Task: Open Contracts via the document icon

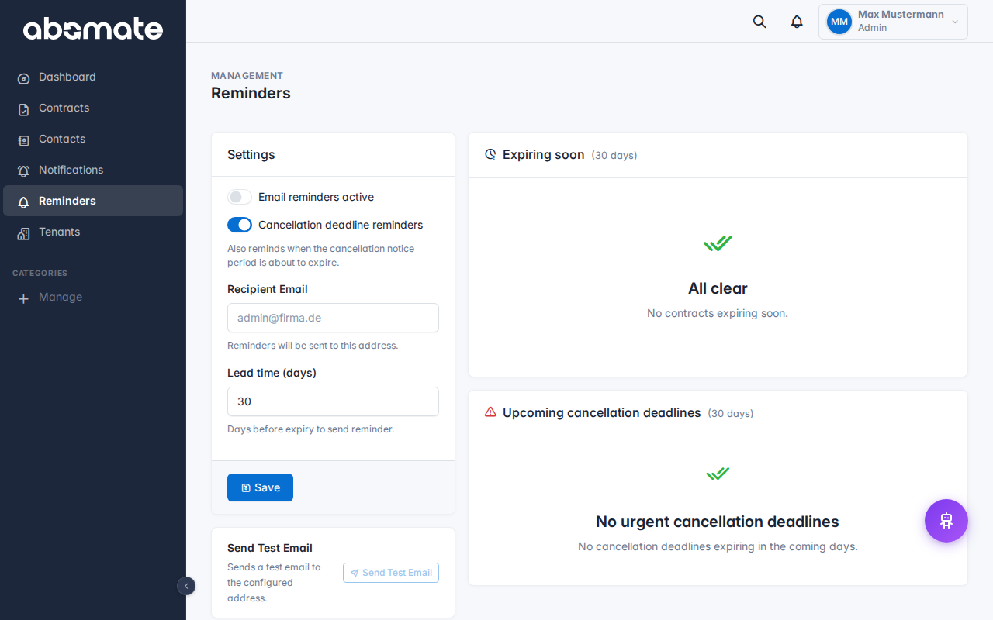Action: [x=22, y=108]
